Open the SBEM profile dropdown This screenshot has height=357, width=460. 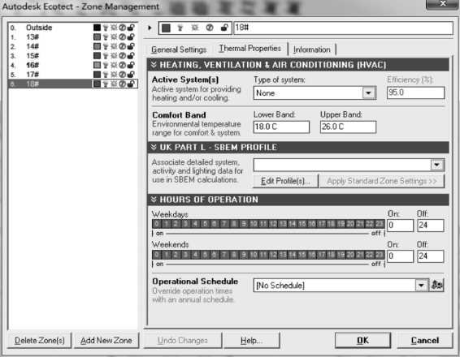pyautogui.click(x=436, y=165)
